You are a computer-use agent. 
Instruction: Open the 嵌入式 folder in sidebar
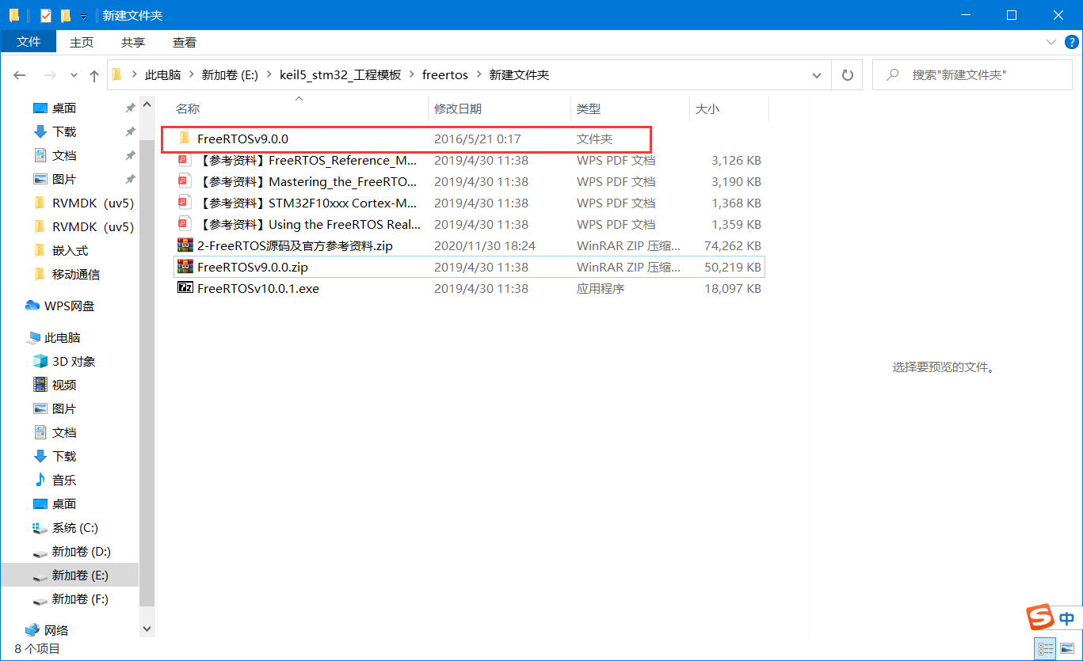coord(70,250)
